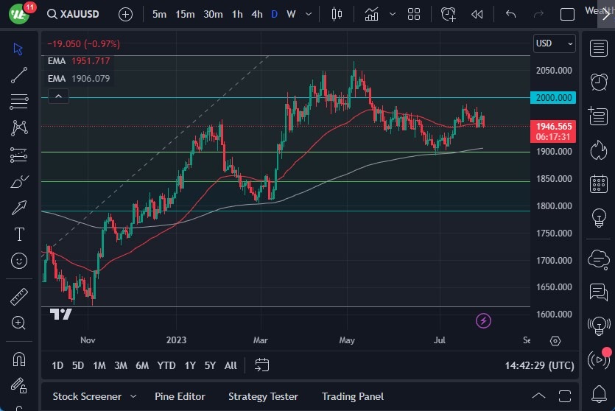Activate the ruler measure tool
This screenshot has width=615, height=411.
point(19,297)
